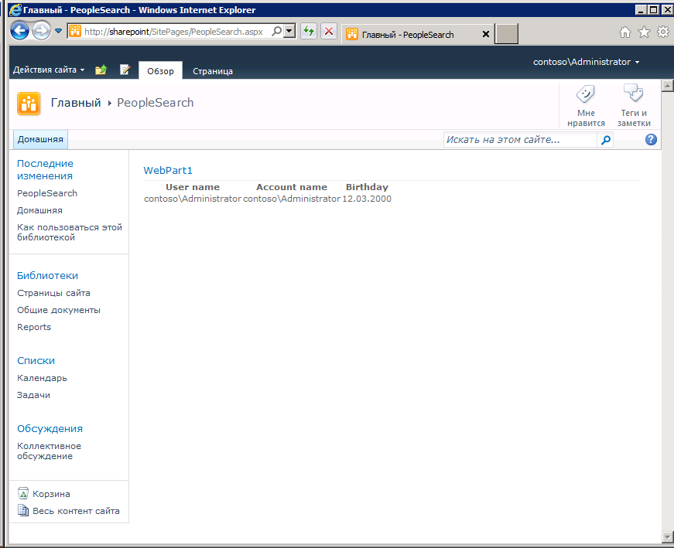Open the browser Tools gear icon
The height and width of the screenshot is (548, 674).
(x=663, y=32)
